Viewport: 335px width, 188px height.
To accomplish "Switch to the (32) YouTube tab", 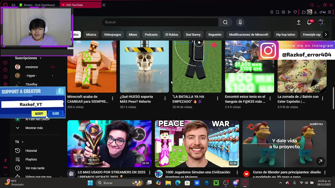I will 80,5.
